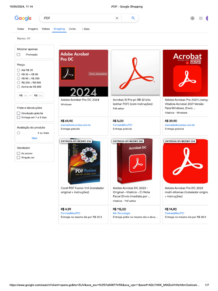Click the R$ 5,00 price

(x=118, y=121)
